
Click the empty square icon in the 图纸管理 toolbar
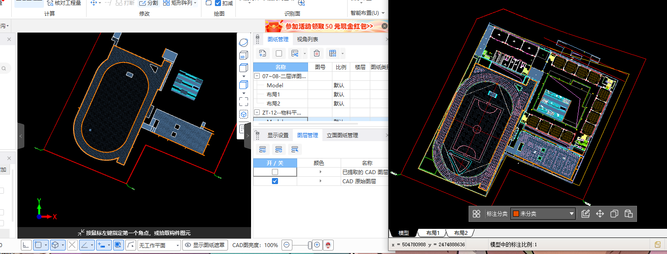pos(279,53)
